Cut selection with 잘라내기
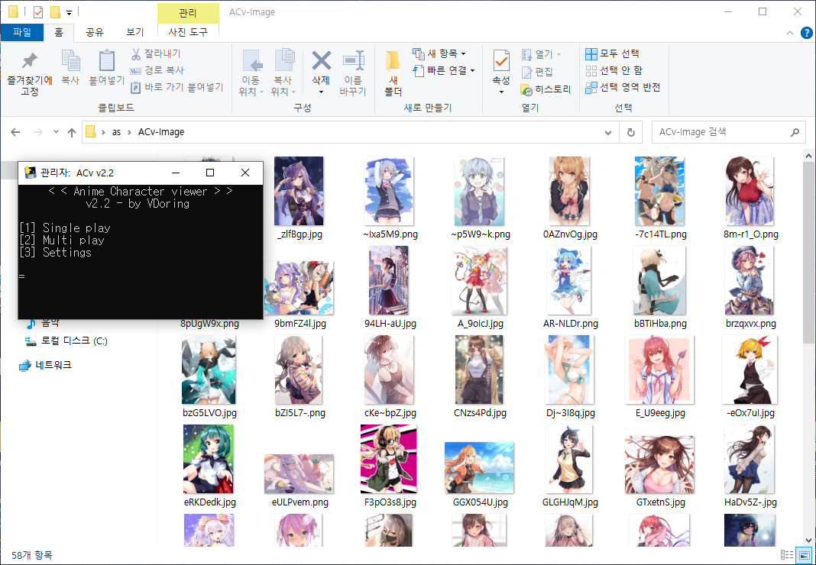Viewport: 816px width, 565px height. click(x=156, y=53)
